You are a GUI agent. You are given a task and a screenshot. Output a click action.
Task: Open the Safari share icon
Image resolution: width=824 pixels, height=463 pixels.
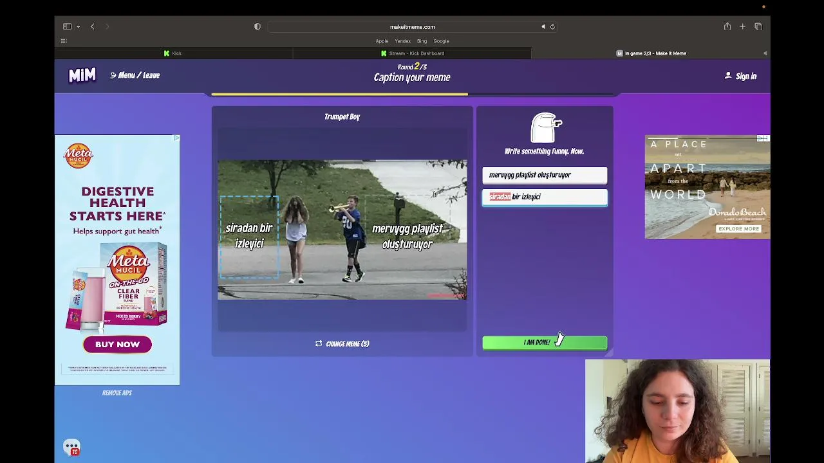[x=727, y=26]
